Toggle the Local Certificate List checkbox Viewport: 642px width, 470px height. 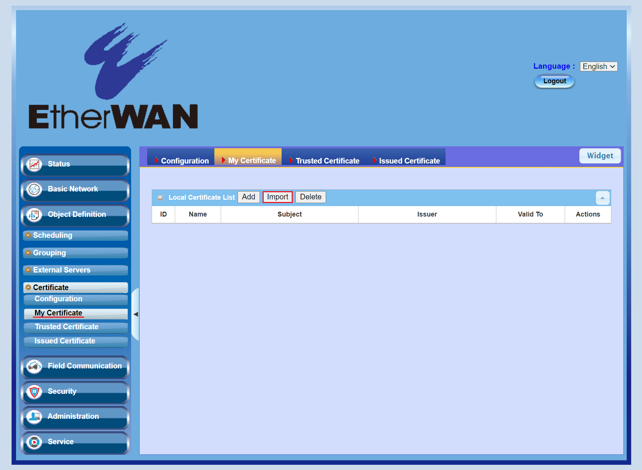(x=160, y=197)
